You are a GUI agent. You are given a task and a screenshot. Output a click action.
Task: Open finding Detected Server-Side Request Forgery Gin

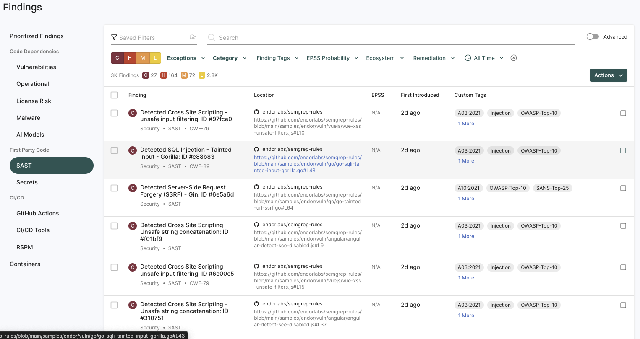[x=187, y=191]
